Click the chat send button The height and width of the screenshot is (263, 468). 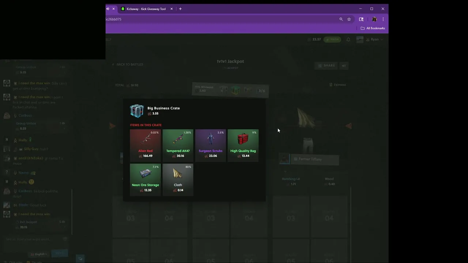tap(59, 253)
